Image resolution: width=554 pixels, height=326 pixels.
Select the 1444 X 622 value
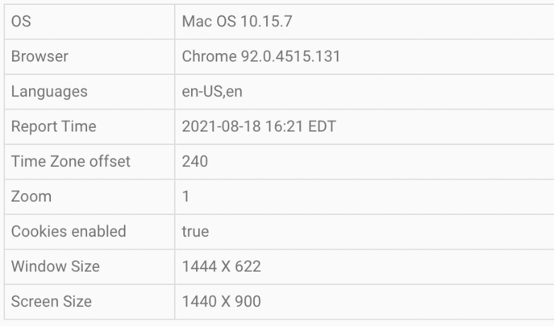coord(222,266)
